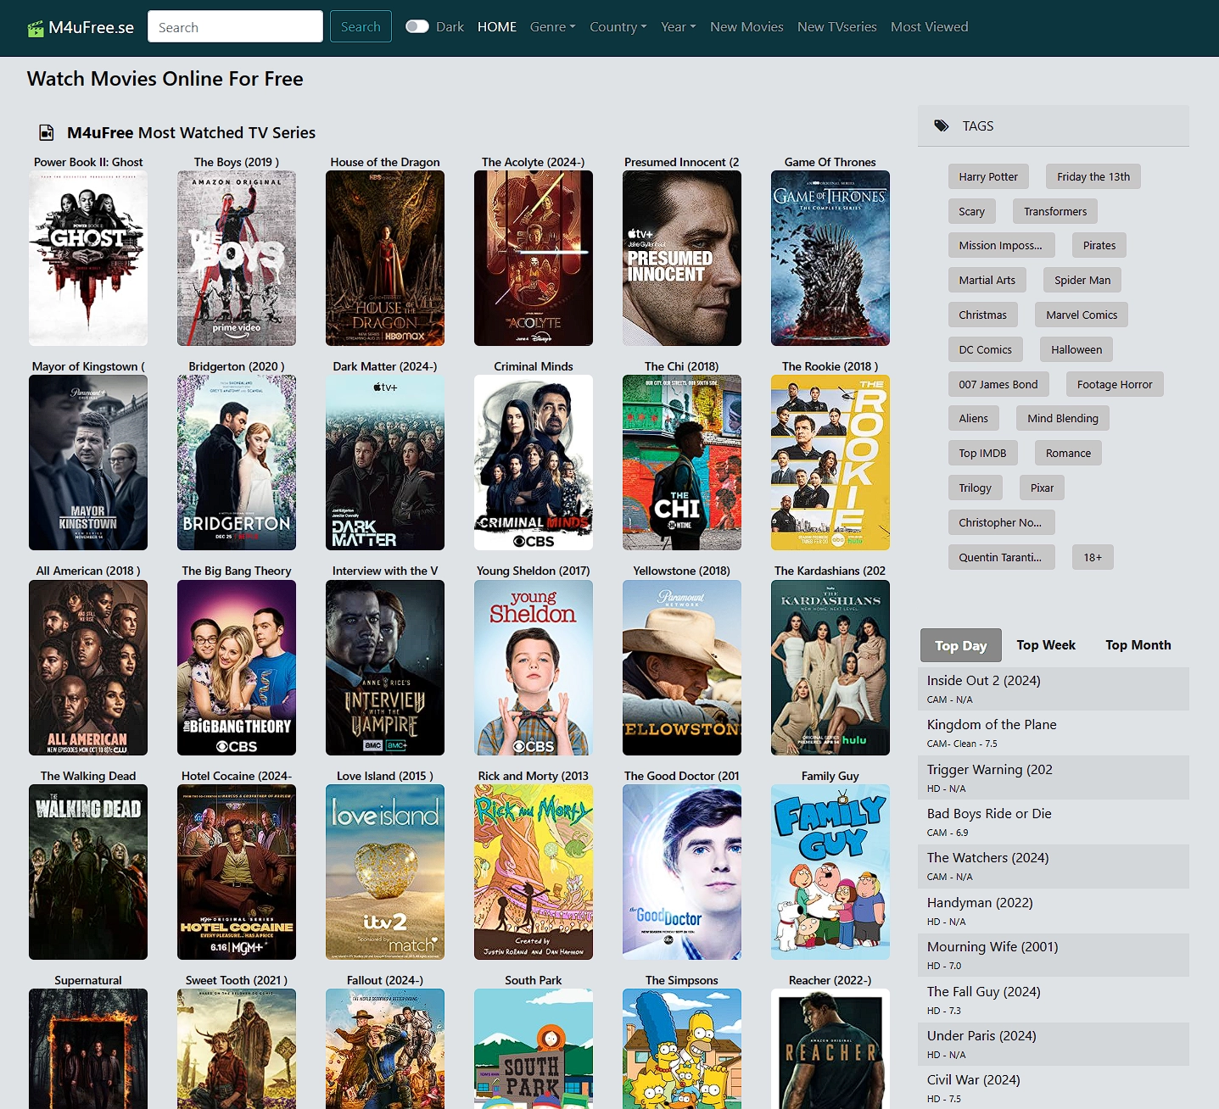1219x1109 pixels.
Task: Select the Marvel Comics tag
Action: pos(1081,315)
